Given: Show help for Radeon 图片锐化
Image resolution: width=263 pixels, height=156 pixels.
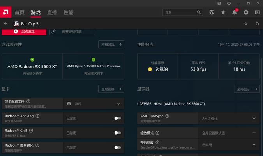Looking at the screenshot, I should click(x=37, y=145).
